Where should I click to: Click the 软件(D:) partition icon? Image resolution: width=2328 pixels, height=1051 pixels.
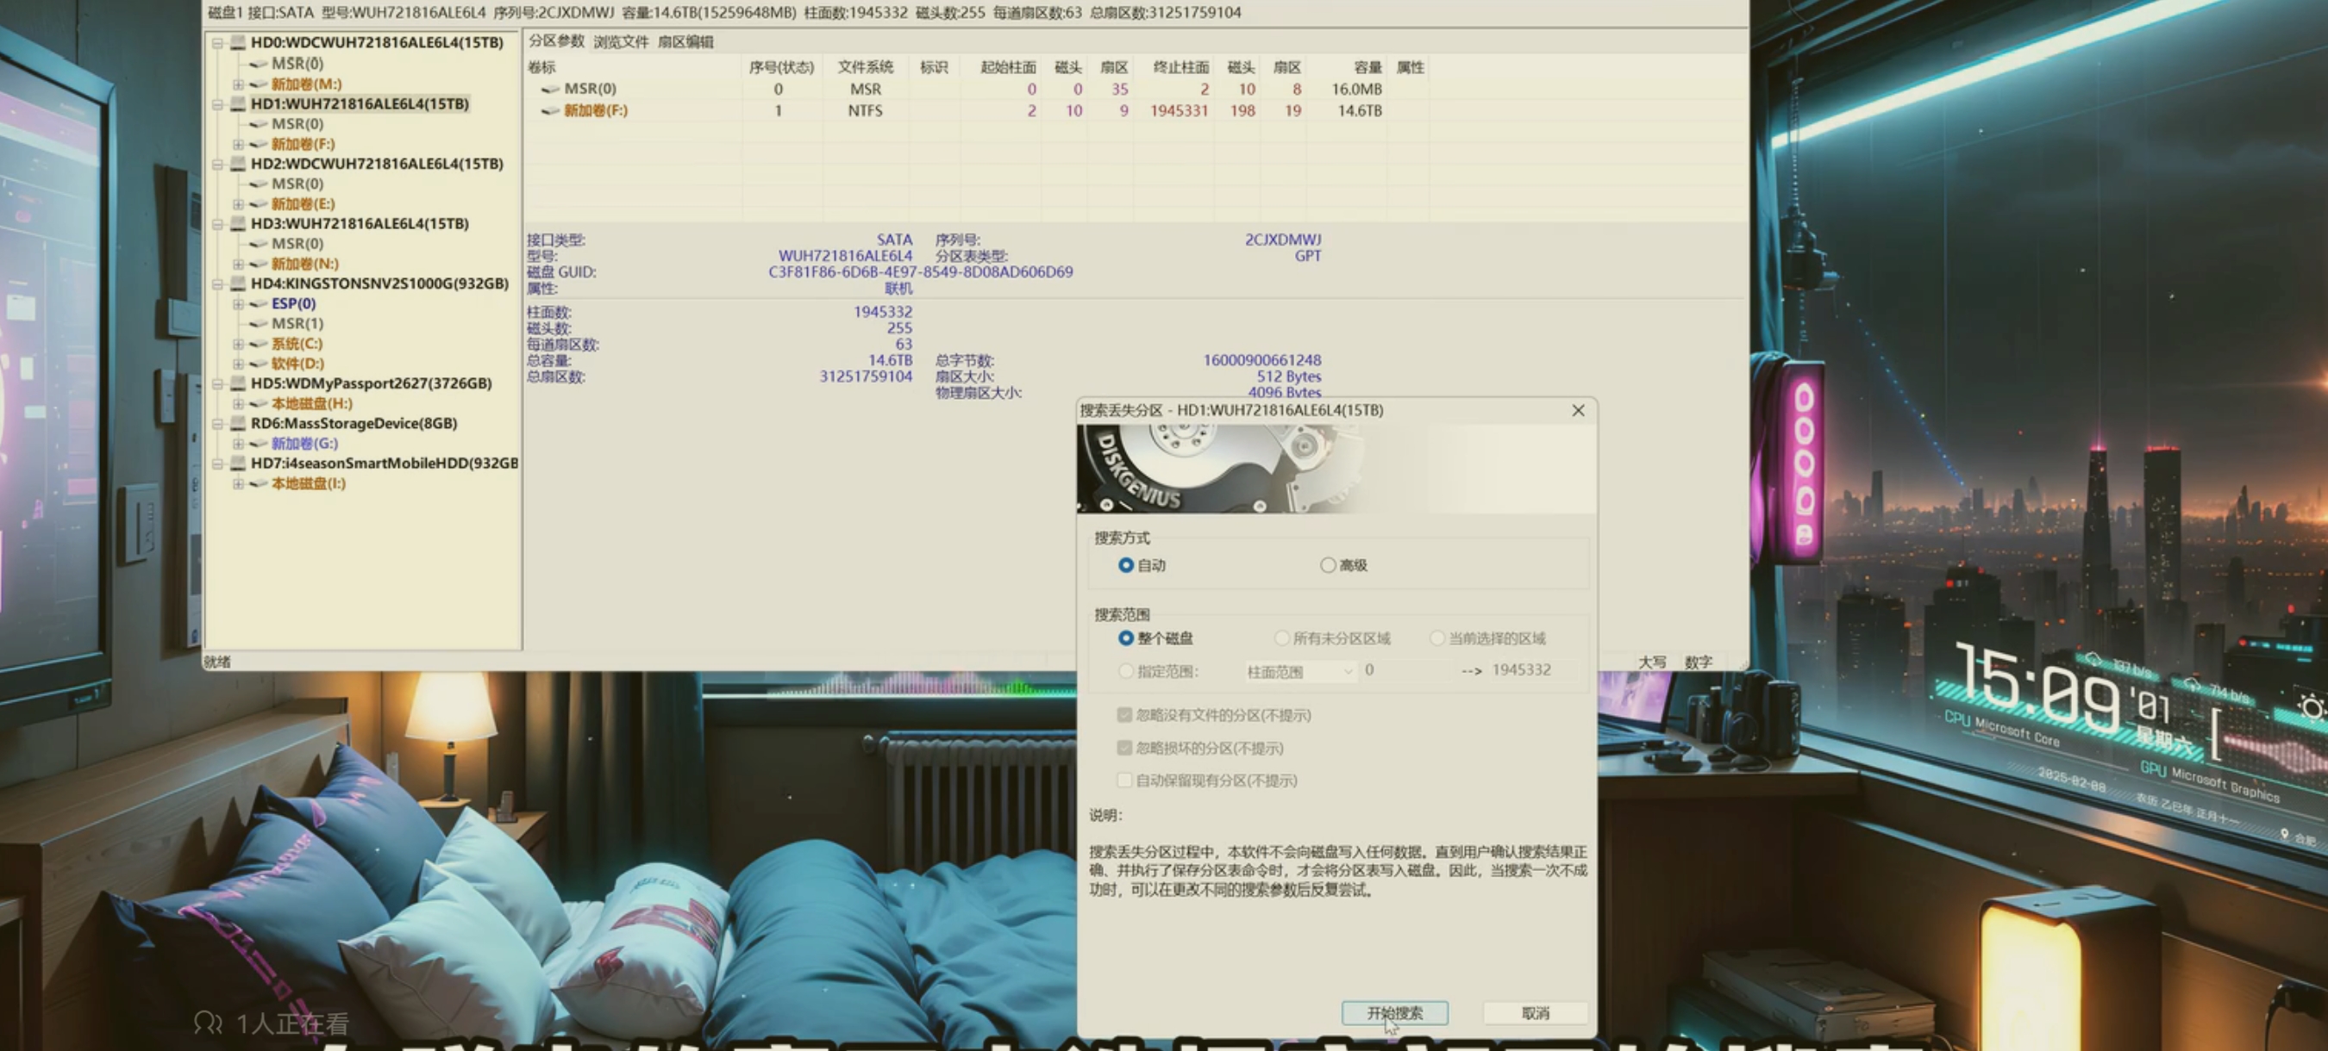pos(260,363)
